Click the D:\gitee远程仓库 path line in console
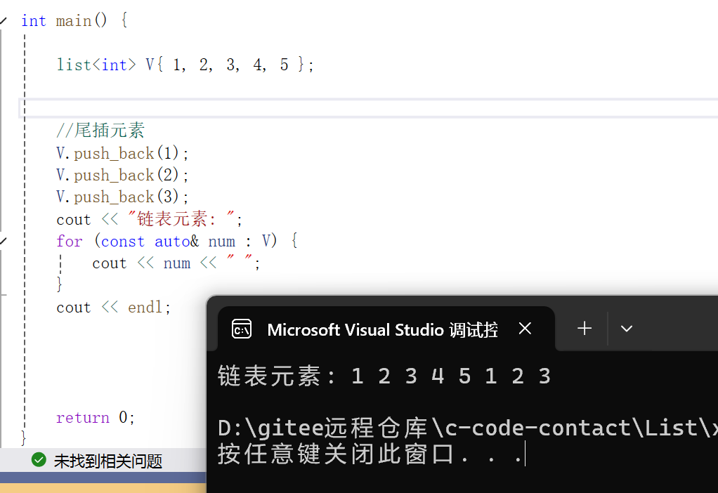The width and height of the screenshot is (718, 493). click(467, 428)
